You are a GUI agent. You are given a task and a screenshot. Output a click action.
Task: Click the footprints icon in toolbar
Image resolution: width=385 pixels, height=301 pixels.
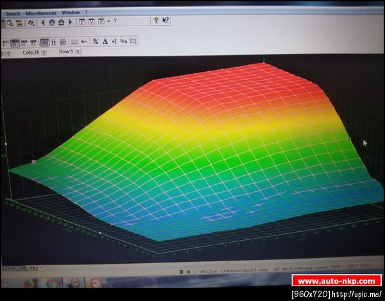click(x=31, y=23)
